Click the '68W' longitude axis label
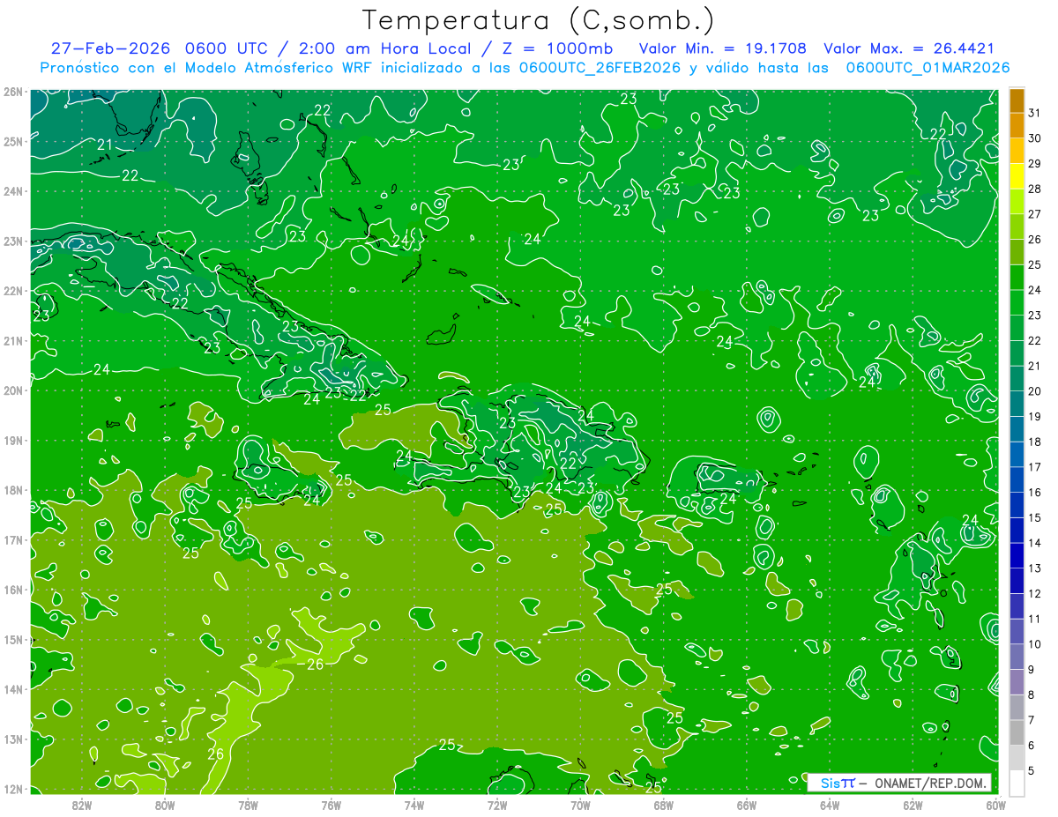 pyautogui.click(x=664, y=805)
